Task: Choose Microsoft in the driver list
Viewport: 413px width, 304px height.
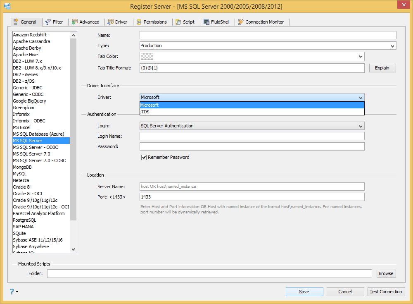Action: coord(252,105)
